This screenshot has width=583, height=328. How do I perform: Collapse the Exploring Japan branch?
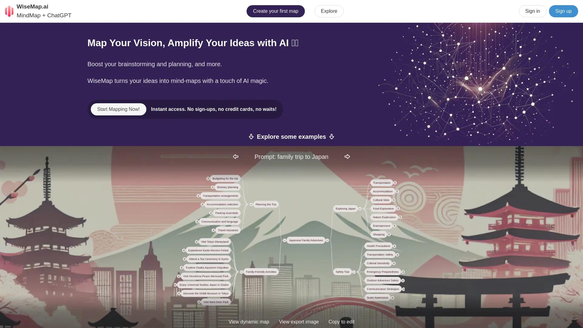coord(360,209)
